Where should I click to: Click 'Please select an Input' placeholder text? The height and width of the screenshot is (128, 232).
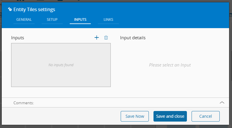tap(170, 65)
